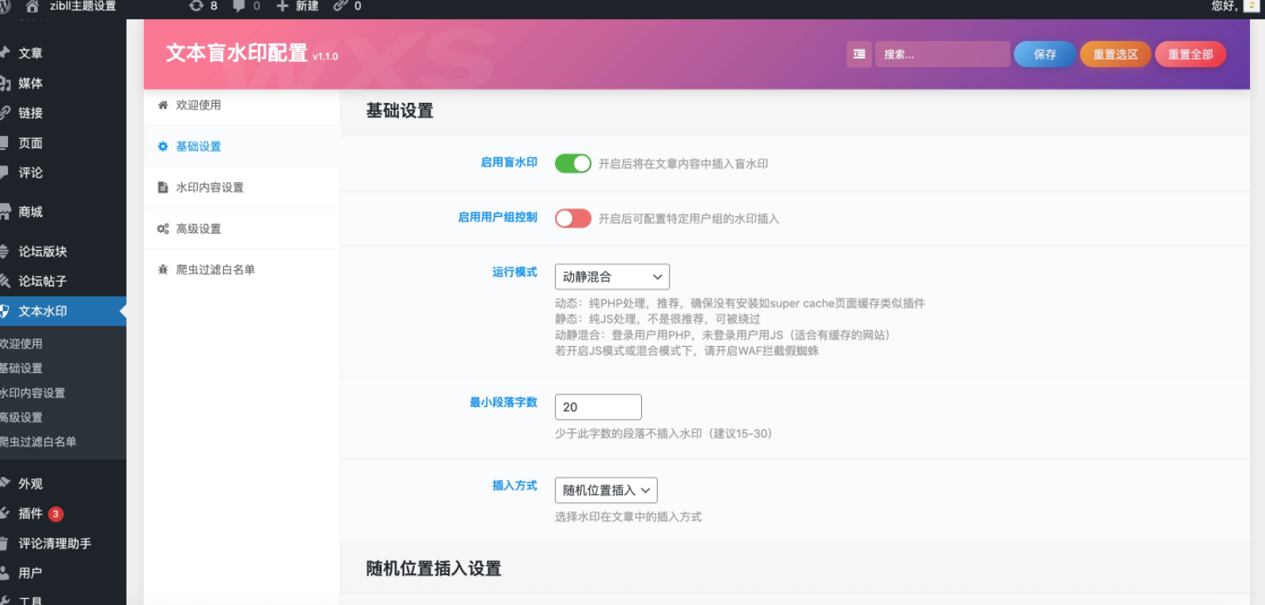Open the 运行模式 dropdown
The width and height of the screenshot is (1265, 605).
612,277
